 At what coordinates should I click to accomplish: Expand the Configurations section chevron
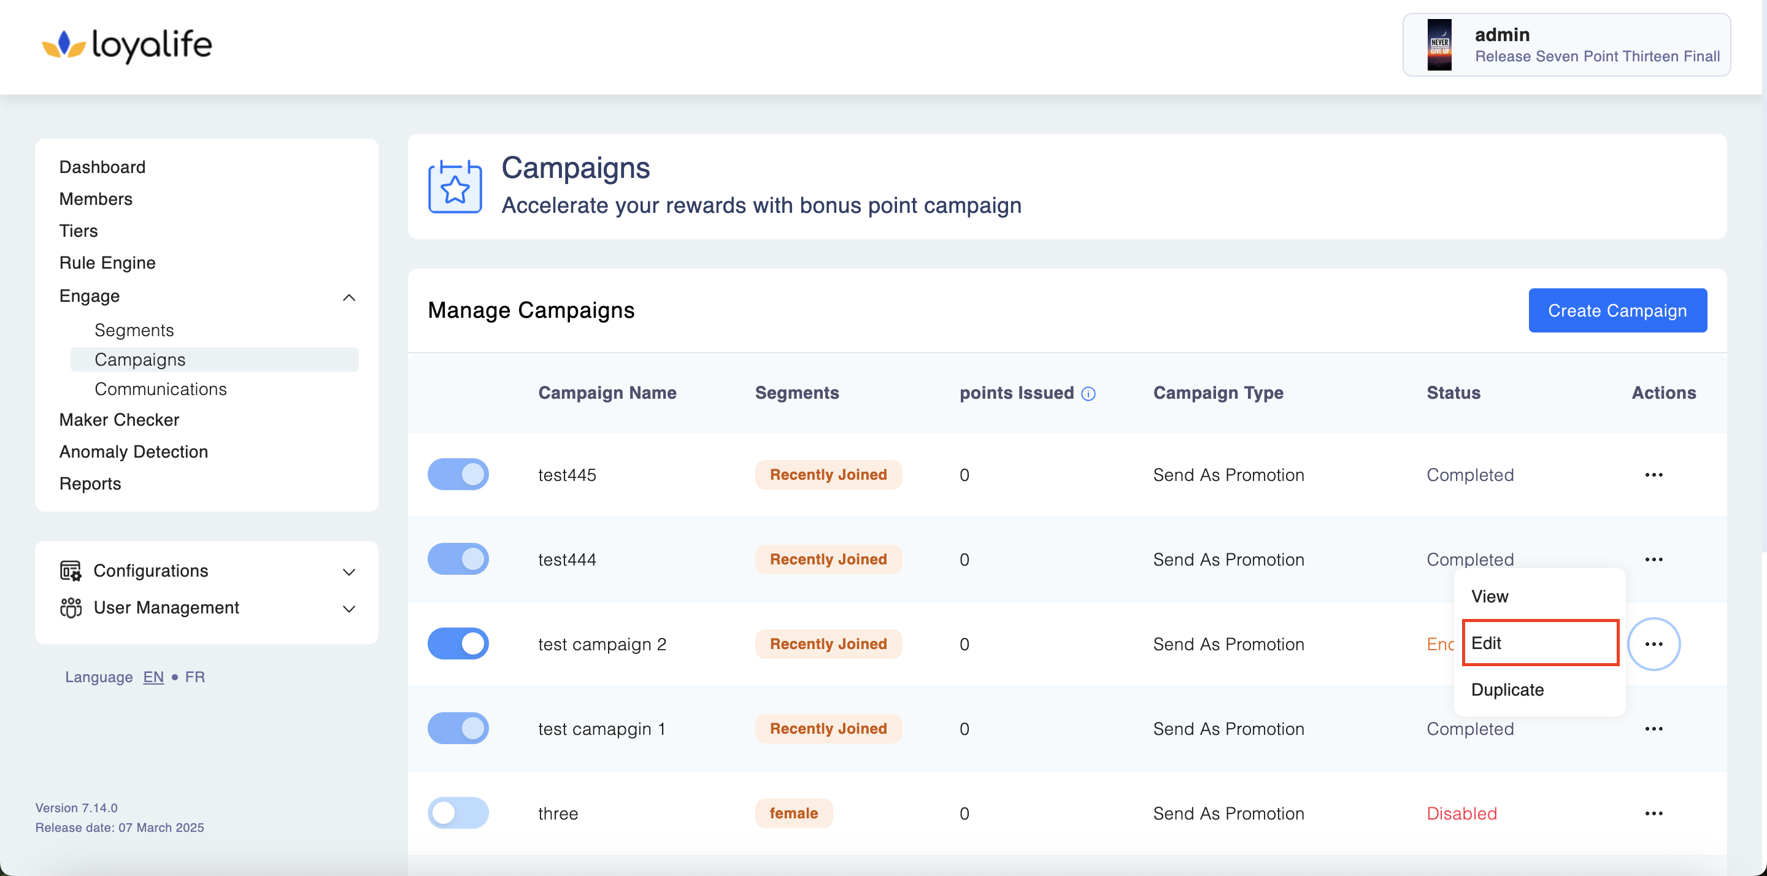pos(348,571)
